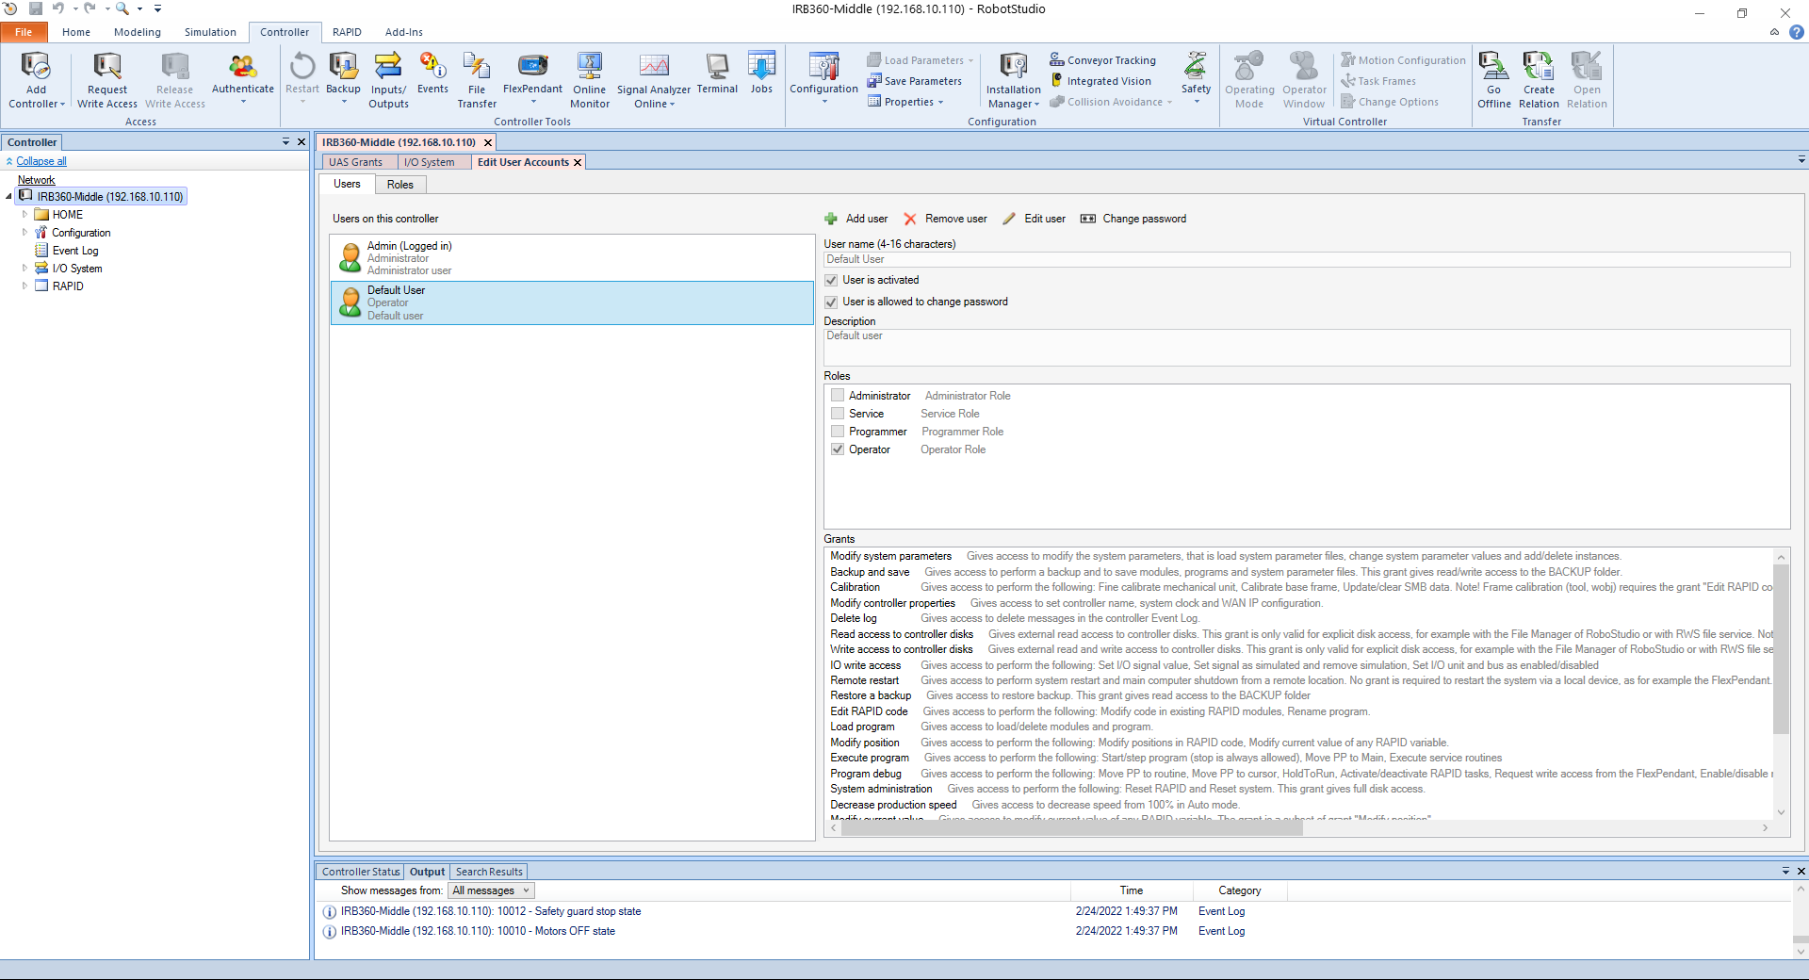Screen dimensions: 1809x980
Task: Close the Edit User Accounts tab
Action: coord(578,162)
